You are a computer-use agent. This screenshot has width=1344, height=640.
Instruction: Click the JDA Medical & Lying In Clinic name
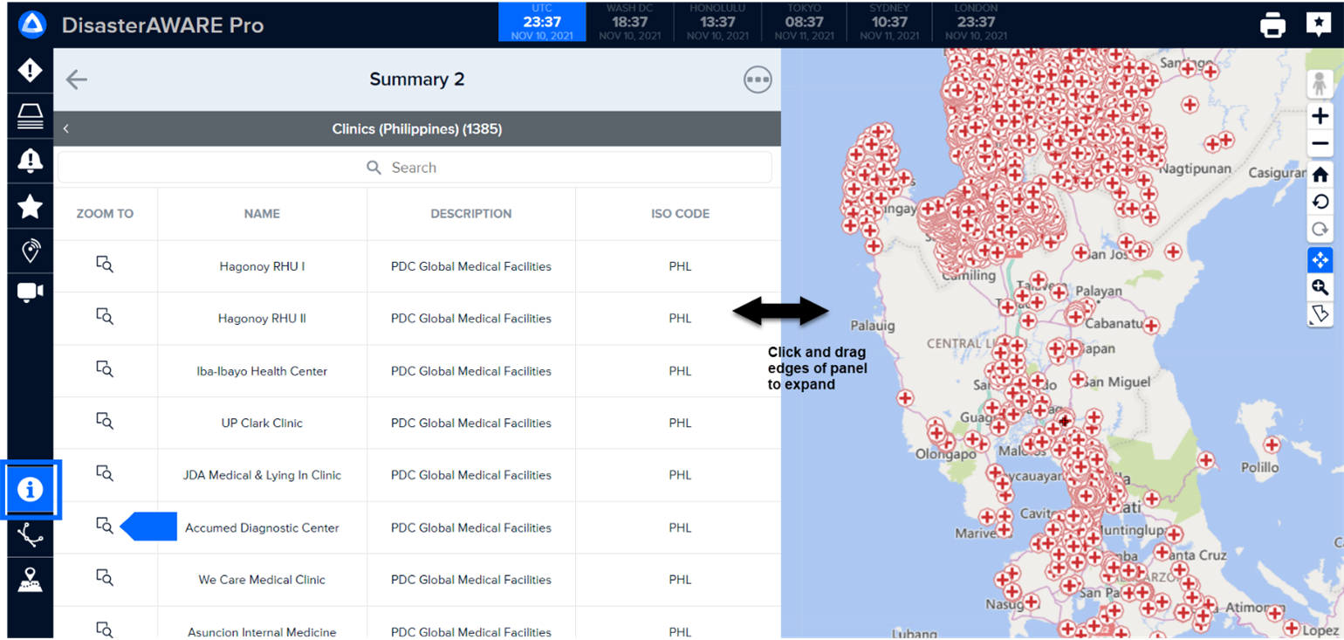pos(262,475)
